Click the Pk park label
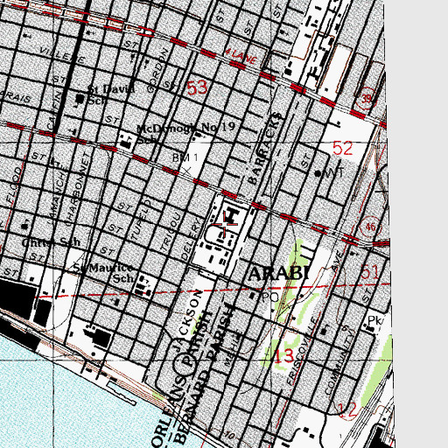The image size is (448, 448). click(x=374, y=321)
